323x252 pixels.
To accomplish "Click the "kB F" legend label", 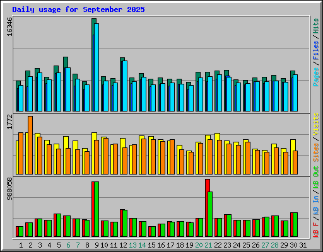I will 316,230.
